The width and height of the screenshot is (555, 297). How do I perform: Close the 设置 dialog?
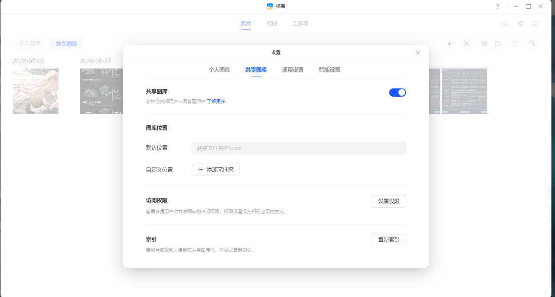pyautogui.click(x=418, y=52)
